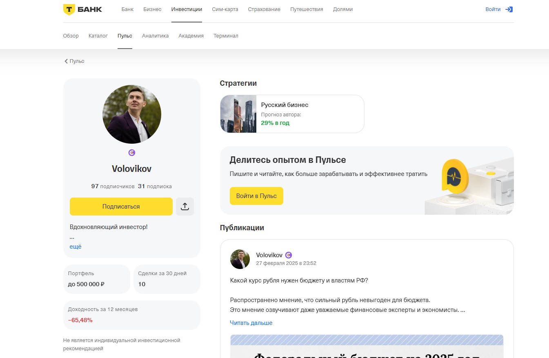549x358 pixels.
Task: Switch to the Академия tab
Action: (x=191, y=36)
